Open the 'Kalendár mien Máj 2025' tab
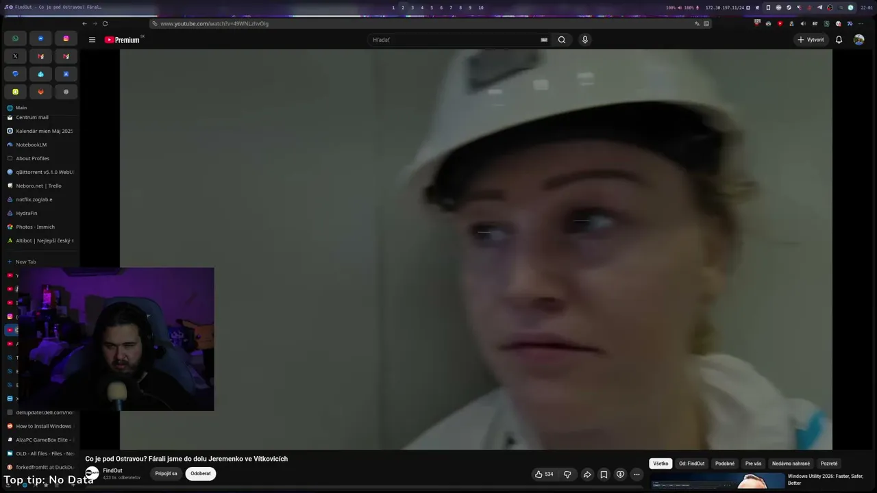The height and width of the screenshot is (493, 877). 40,131
